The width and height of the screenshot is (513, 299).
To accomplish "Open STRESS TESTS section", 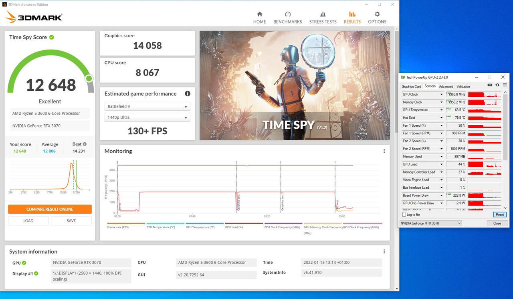I will 323,18.
